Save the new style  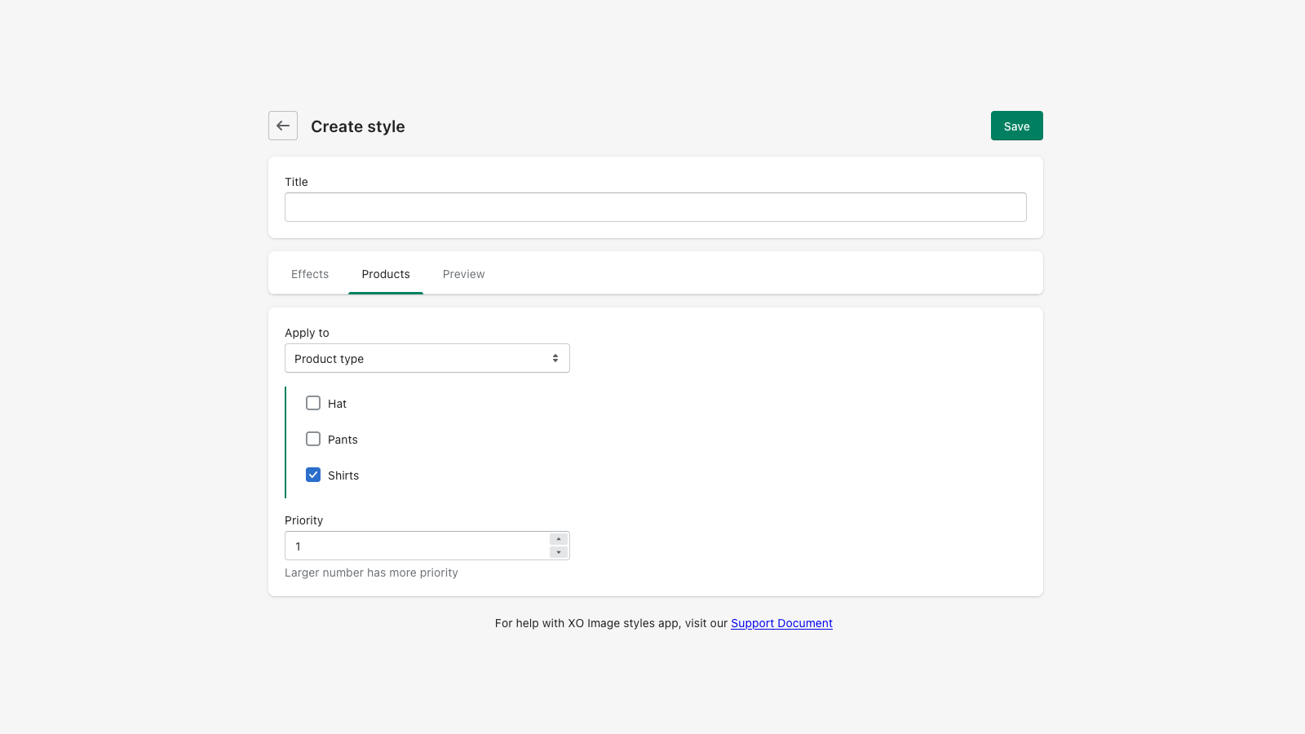(x=1016, y=126)
